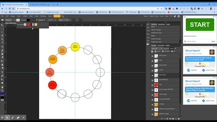Open the Window menu
The width and height of the screenshot is (217, 122).
[x=43, y=16]
